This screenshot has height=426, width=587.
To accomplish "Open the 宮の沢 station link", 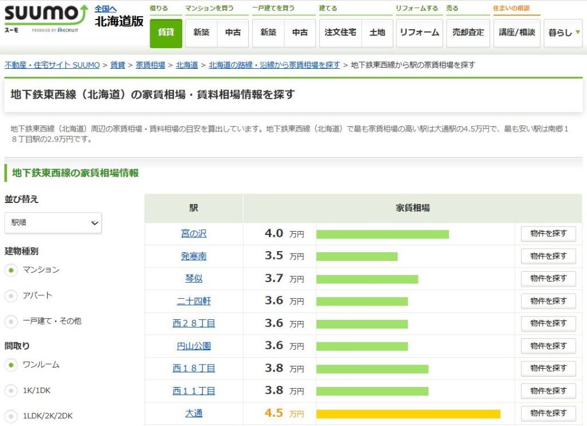I will 194,234.
